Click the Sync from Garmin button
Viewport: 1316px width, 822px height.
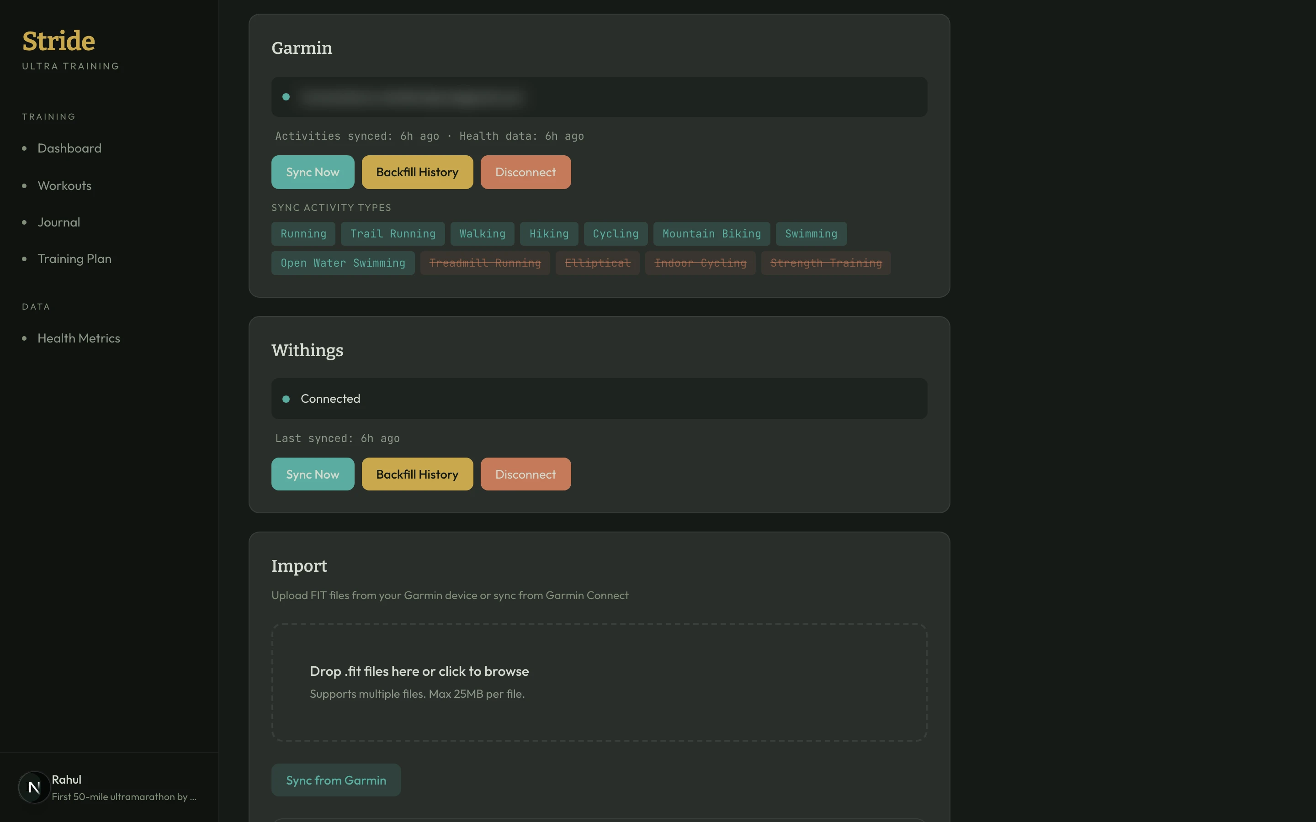point(336,780)
